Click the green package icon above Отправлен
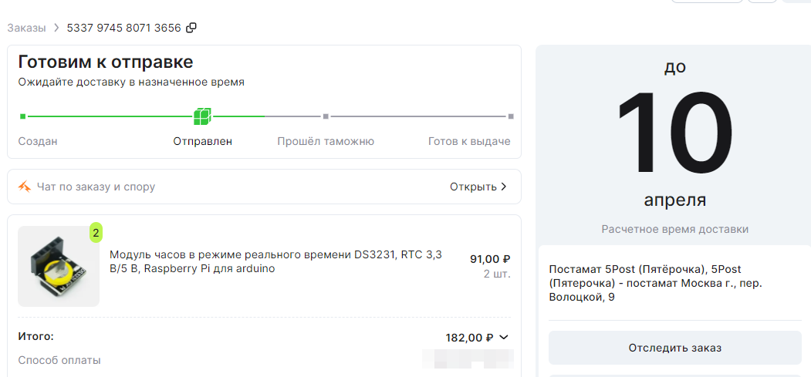The height and width of the screenshot is (377, 811). (202, 116)
